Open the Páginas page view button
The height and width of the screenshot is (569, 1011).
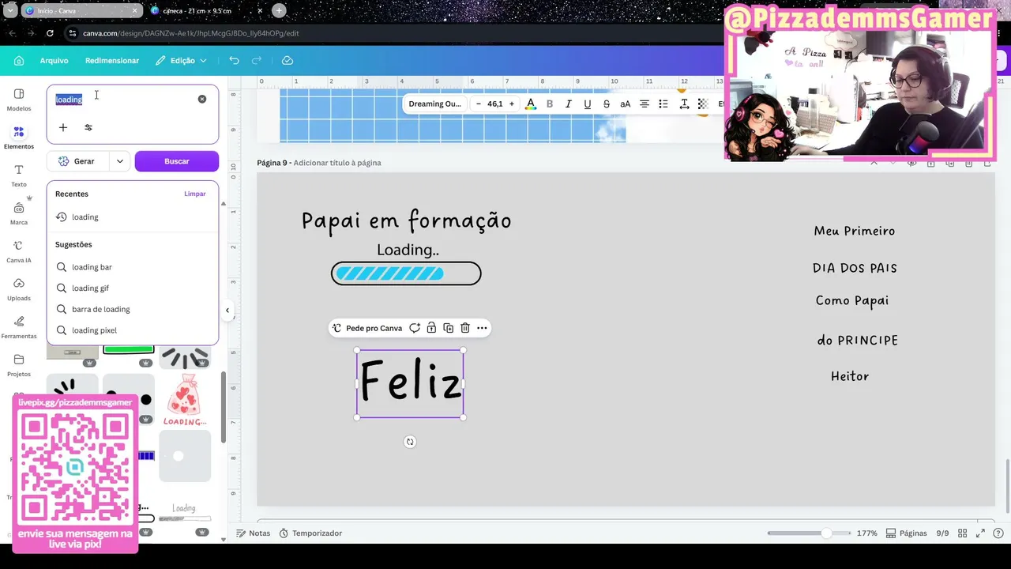coord(906,533)
